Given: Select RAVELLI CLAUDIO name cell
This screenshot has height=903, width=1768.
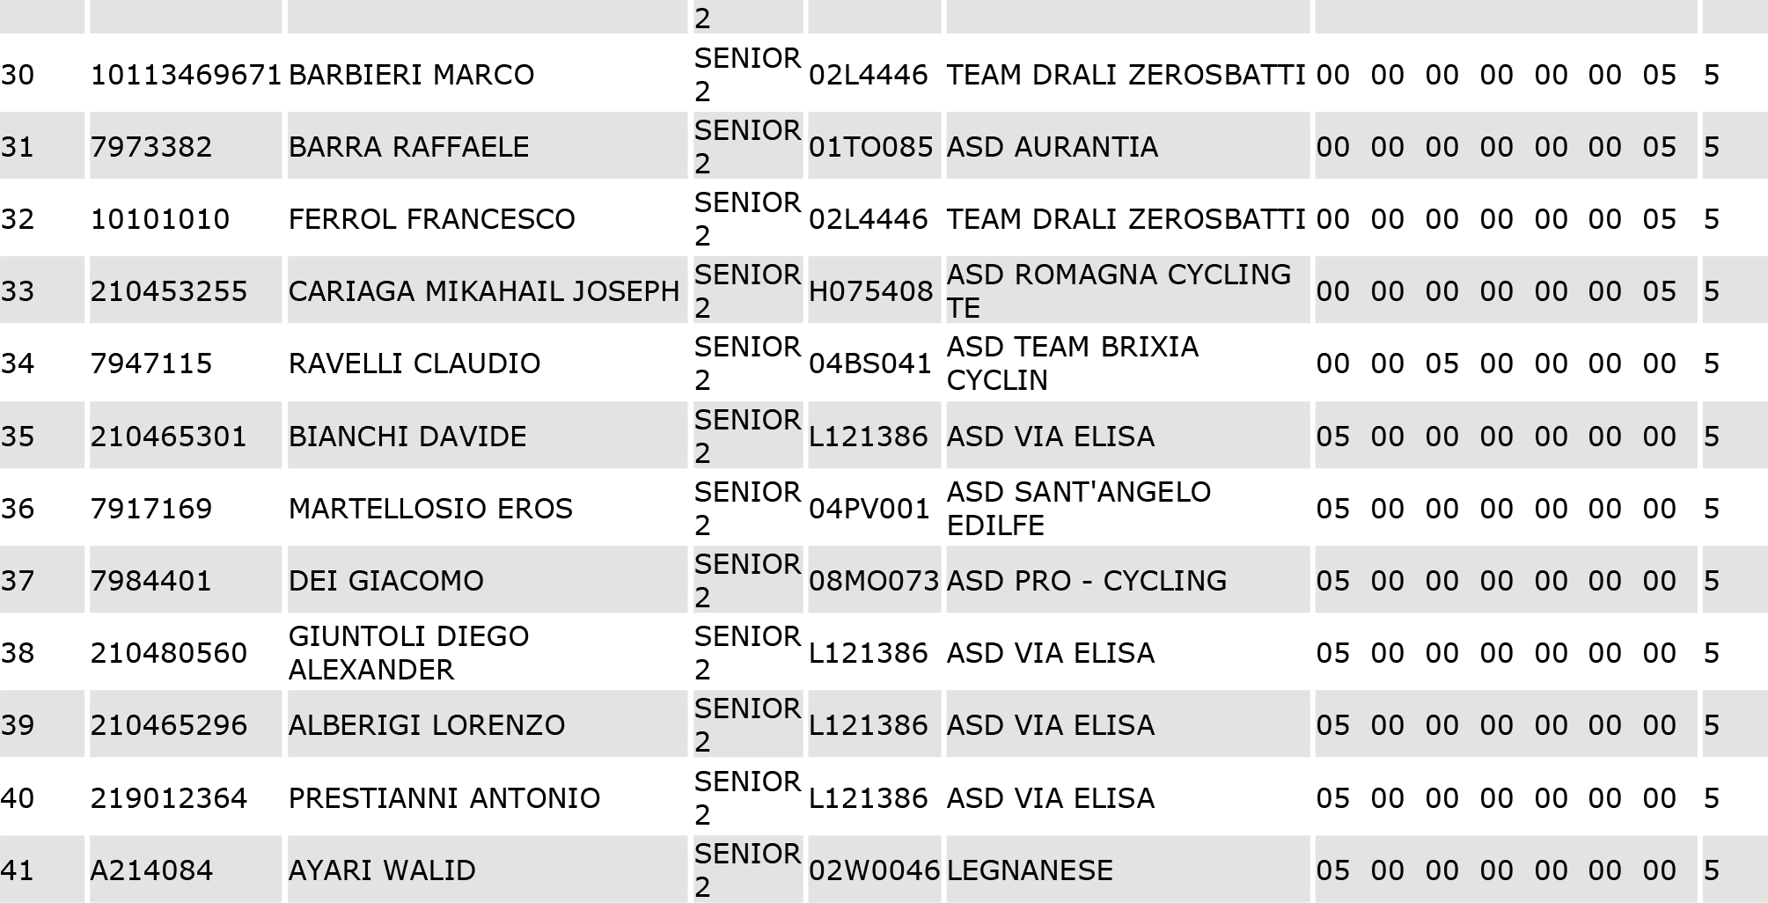Looking at the screenshot, I should (487, 363).
